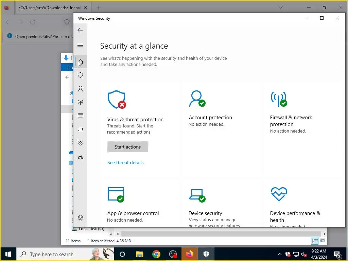Open Firefox list all tabs dropdown

pyautogui.click(x=280, y=7)
